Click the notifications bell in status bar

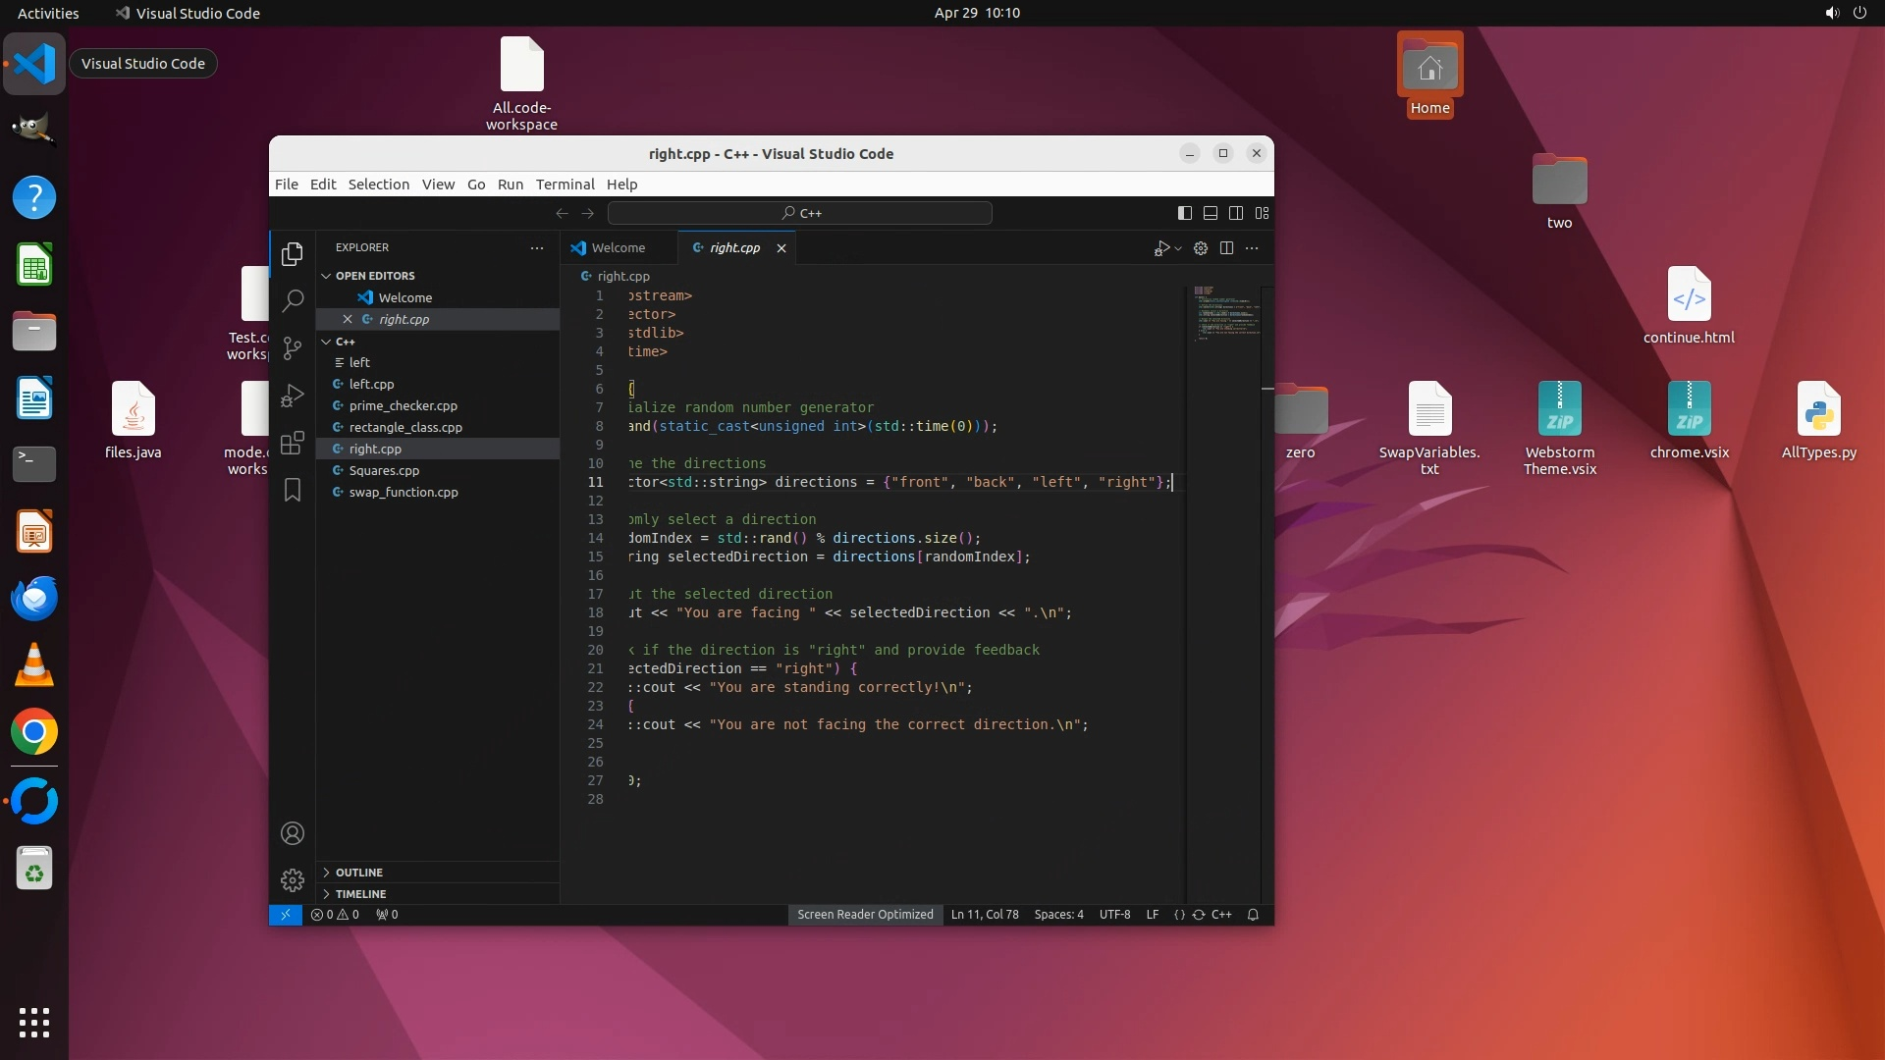coord(1253,915)
